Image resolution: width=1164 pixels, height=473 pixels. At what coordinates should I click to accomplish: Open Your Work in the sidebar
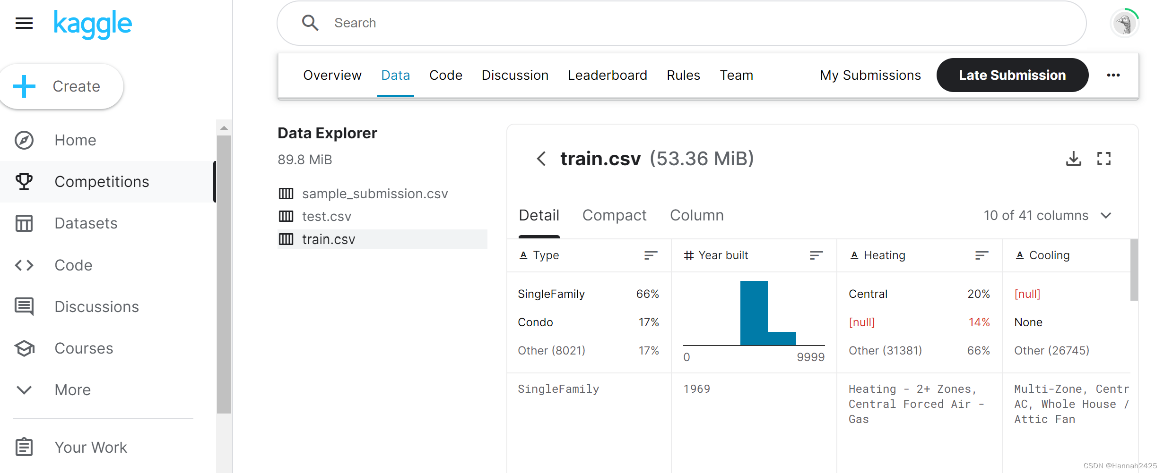91,447
